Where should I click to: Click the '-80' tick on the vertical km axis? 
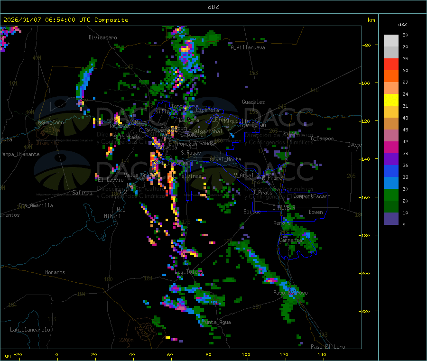(x=367, y=45)
